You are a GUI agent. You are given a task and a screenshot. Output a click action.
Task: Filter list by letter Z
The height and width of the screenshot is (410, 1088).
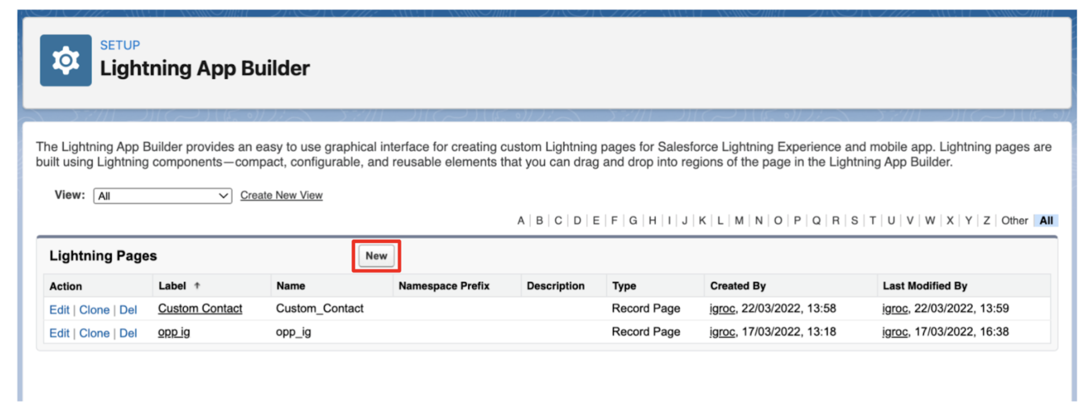click(x=987, y=221)
